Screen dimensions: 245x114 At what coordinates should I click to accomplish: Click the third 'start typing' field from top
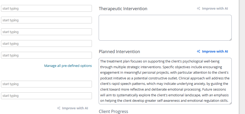click(x=46, y=32)
